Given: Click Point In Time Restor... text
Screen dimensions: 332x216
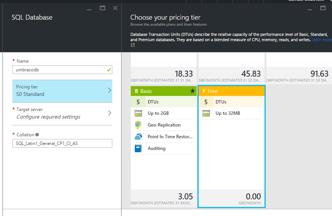Looking at the screenshot, I should [x=170, y=137].
